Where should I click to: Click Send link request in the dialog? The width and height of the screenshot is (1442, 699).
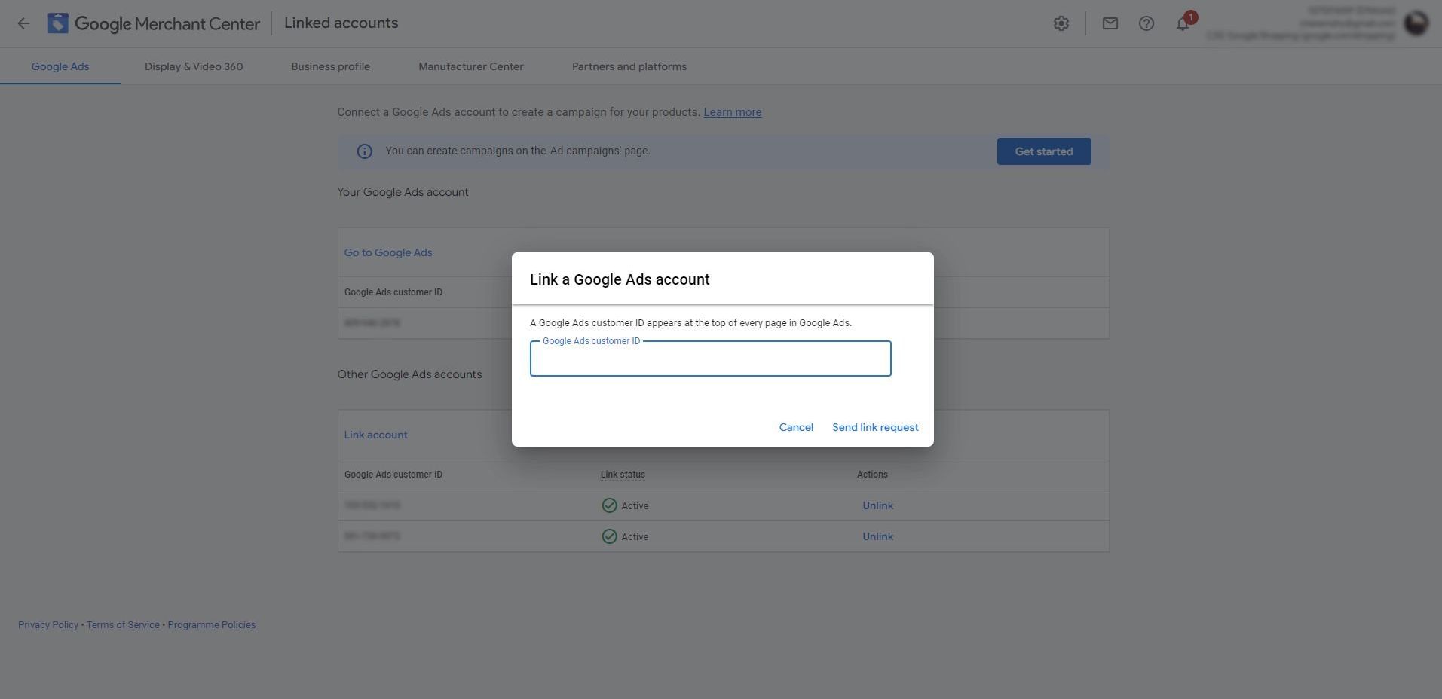875,427
